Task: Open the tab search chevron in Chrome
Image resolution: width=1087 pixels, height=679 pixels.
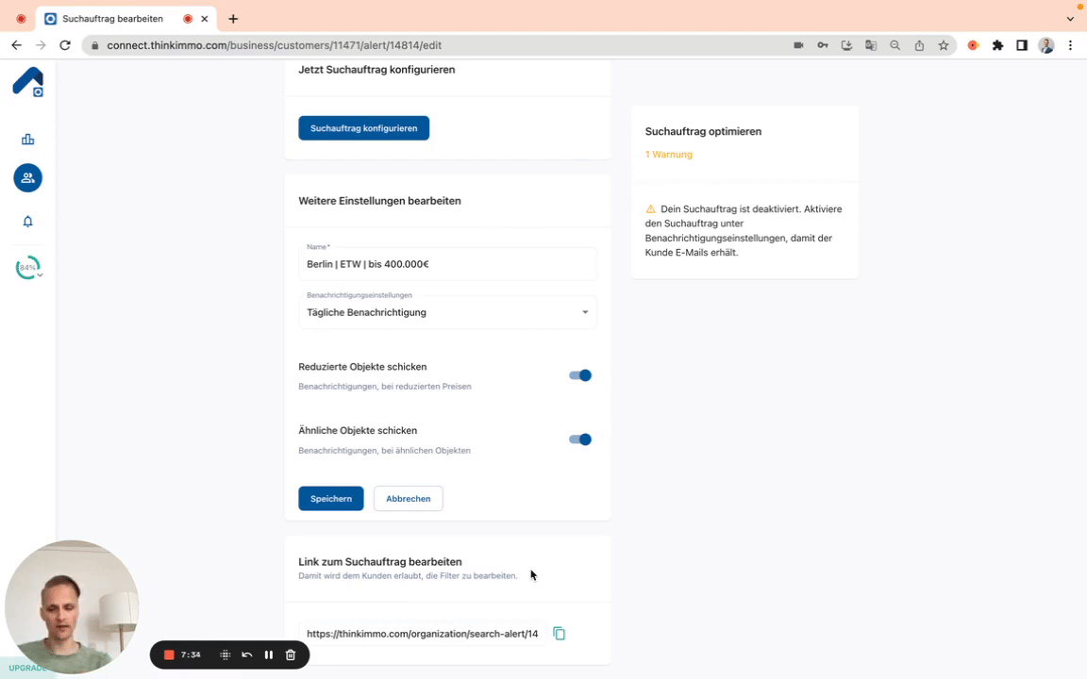Action: click(1070, 19)
